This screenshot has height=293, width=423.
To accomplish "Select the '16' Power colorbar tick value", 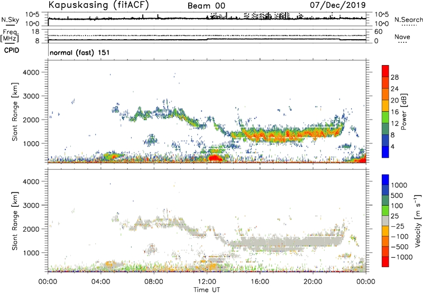I will pyautogui.click(x=394, y=112).
